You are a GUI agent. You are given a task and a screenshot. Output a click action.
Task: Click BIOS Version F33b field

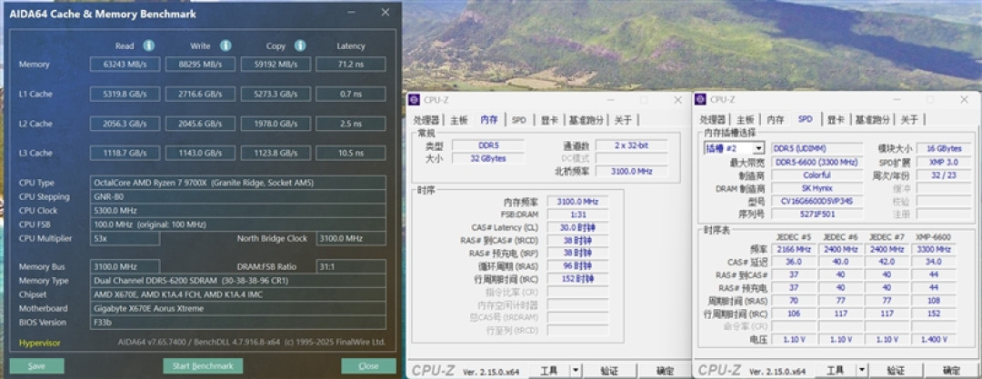(238, 322)
